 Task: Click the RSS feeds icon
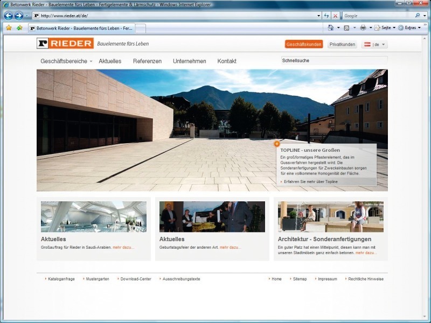[x=347, y=28]
